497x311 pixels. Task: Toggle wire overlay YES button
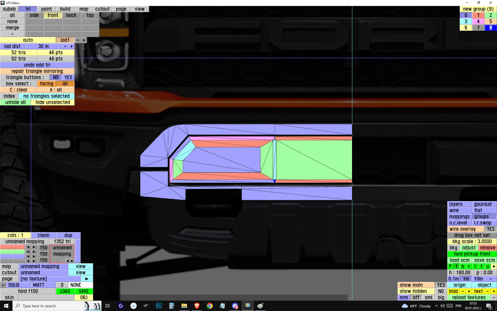tap(490, 229)
